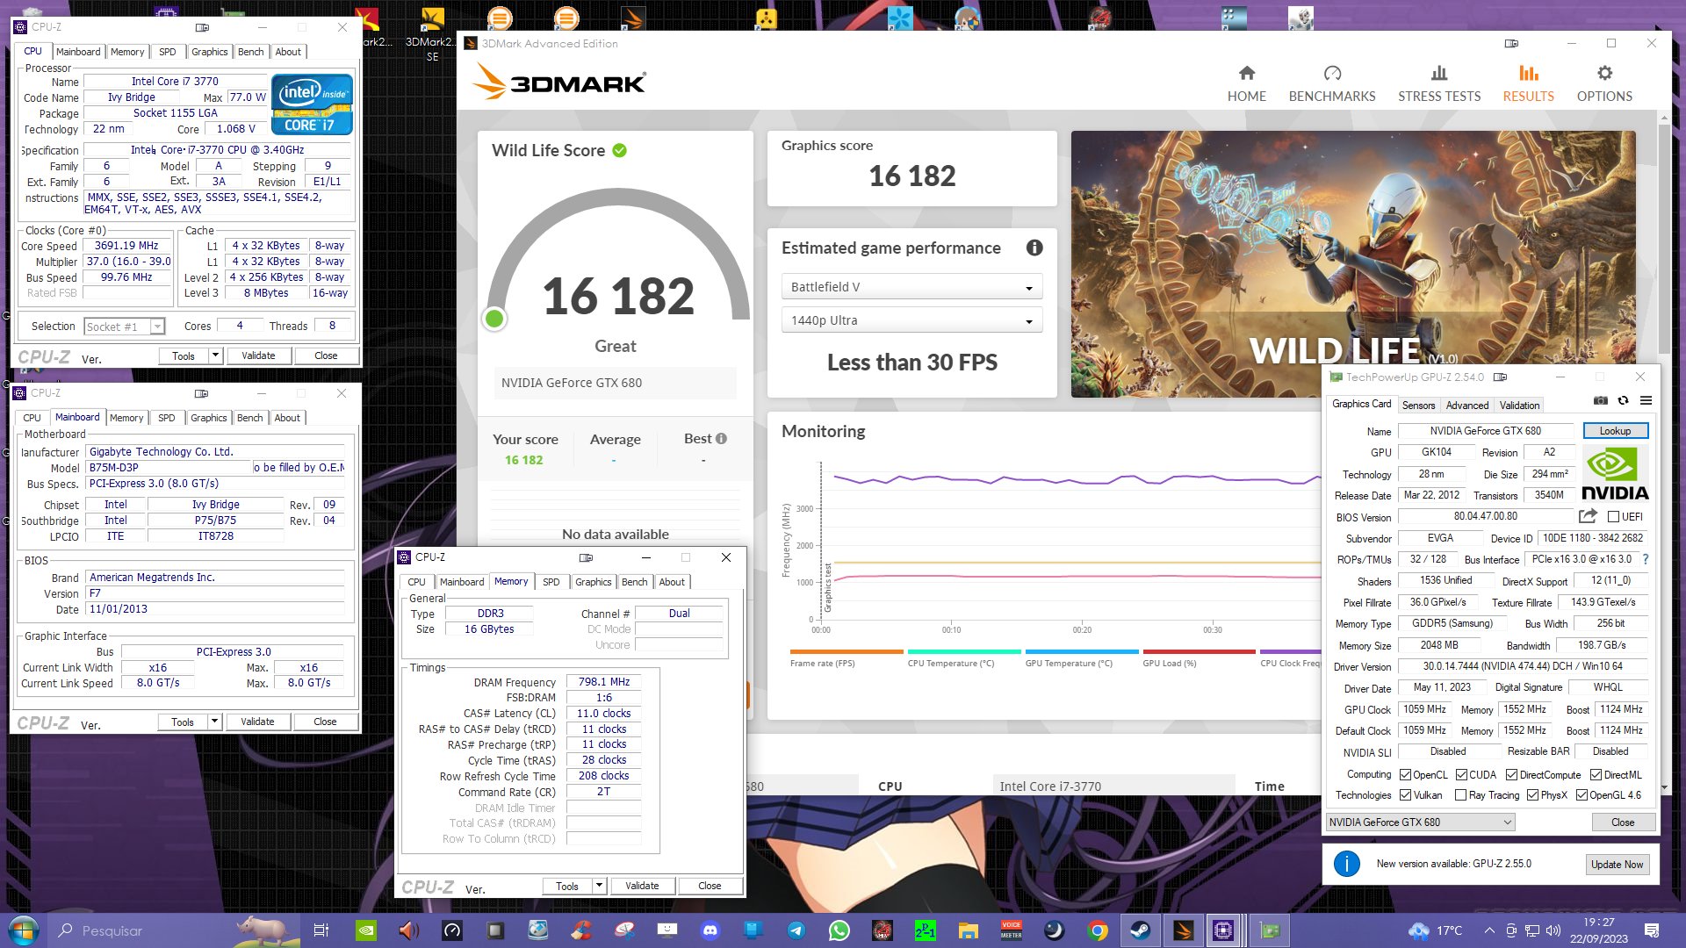Toggle the Ray Tracing checkbox

(1460, 795)
